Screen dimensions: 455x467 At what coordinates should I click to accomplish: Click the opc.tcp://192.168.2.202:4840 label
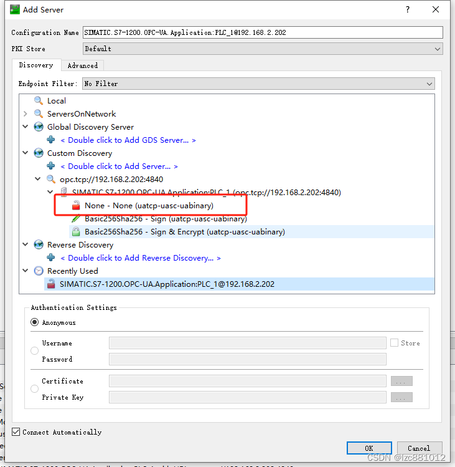[111, 180]
